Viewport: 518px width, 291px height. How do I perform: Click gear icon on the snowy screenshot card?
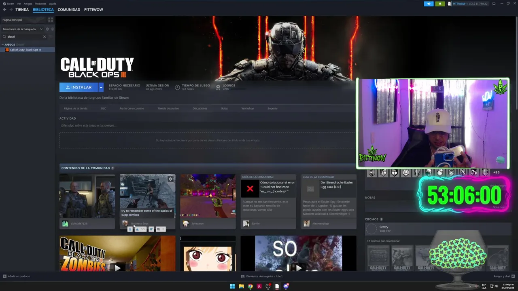coord(171,179)
